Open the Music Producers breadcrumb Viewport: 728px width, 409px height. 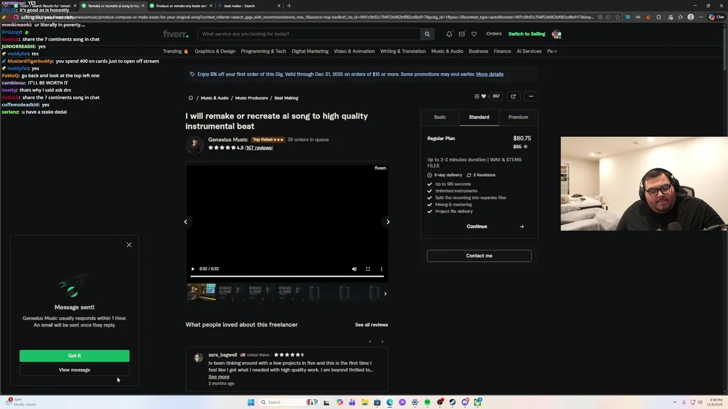(x=251, y=98)
